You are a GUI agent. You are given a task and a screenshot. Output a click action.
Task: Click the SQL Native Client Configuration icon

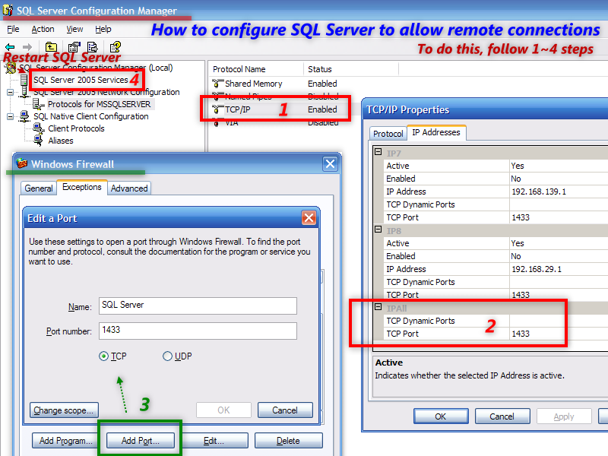click(24, 116)
